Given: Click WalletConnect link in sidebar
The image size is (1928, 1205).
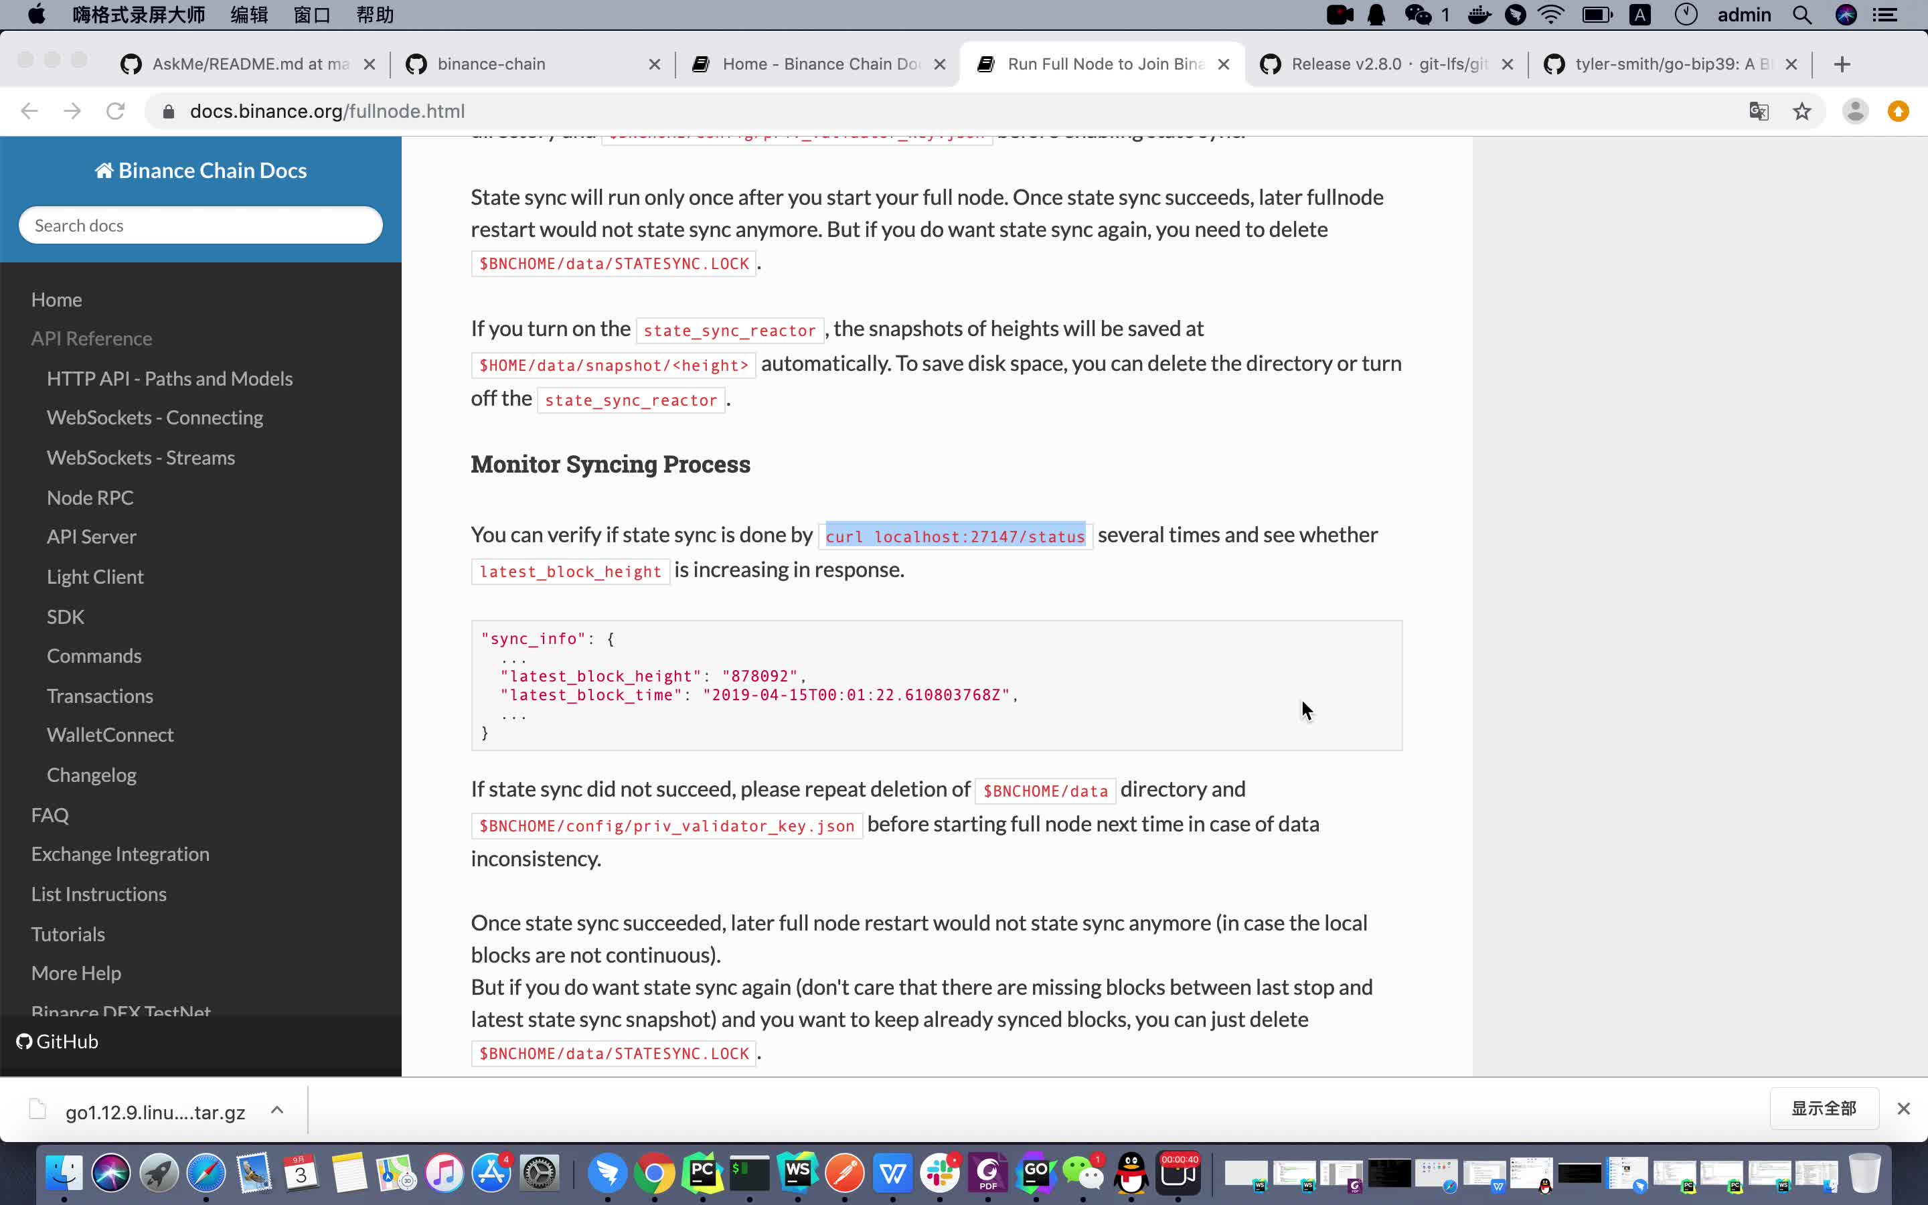Looking at the screenshot, I should (110, 734).
